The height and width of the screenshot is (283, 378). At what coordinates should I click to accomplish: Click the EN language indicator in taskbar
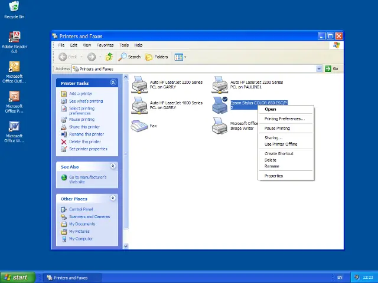[340, 278]
